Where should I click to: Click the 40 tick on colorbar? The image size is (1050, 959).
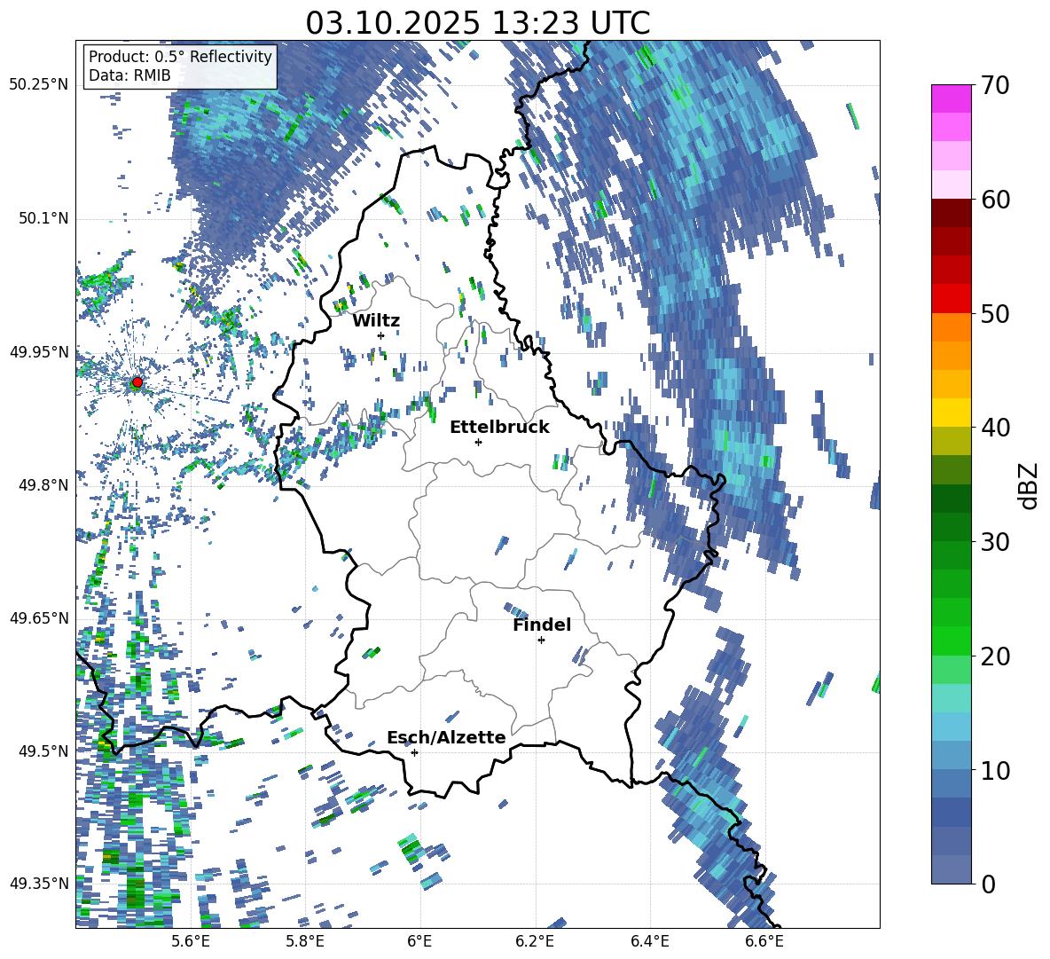point(995,428)
